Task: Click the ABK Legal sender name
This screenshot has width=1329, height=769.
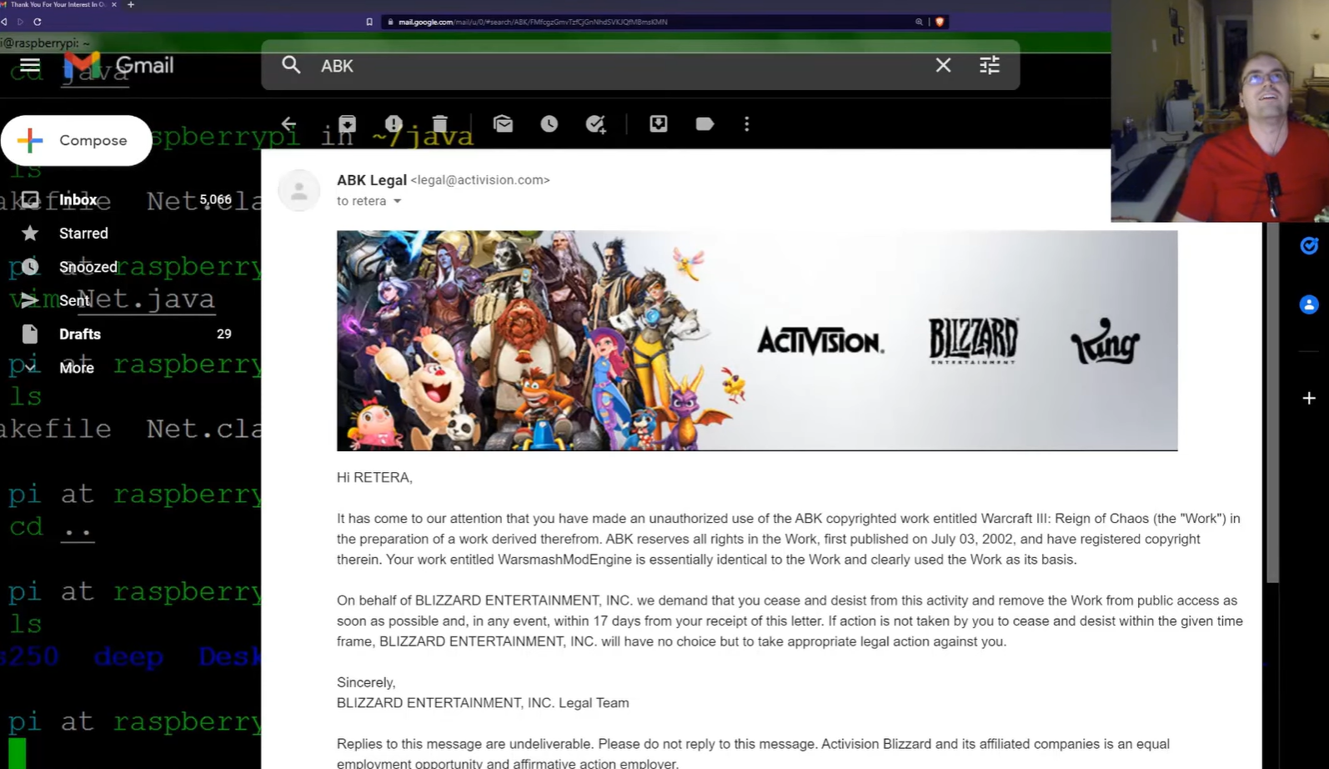Action: [x=372, y=180]
